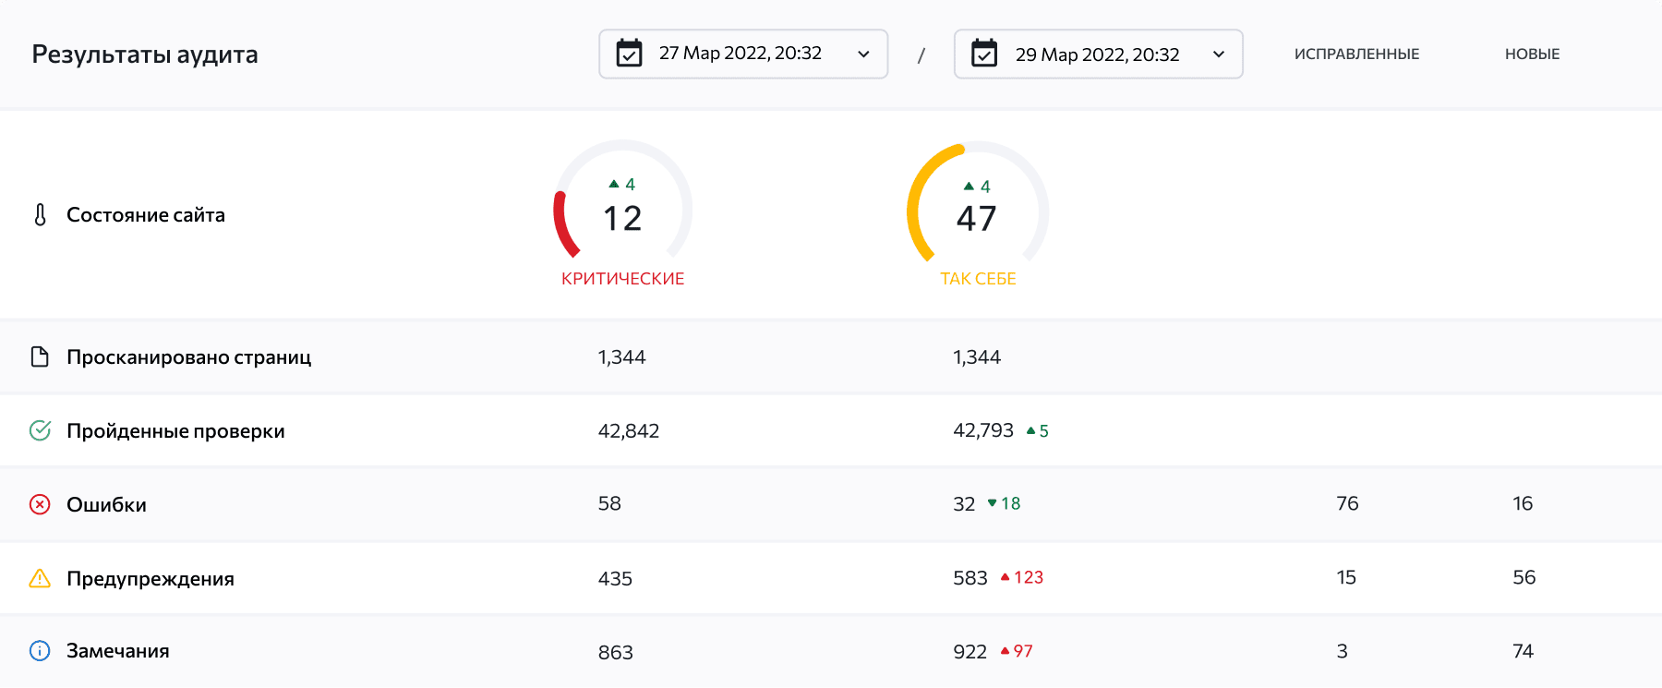Select the ИСПРАВЛЕННЫЕ column header

tap(1356, 54)
